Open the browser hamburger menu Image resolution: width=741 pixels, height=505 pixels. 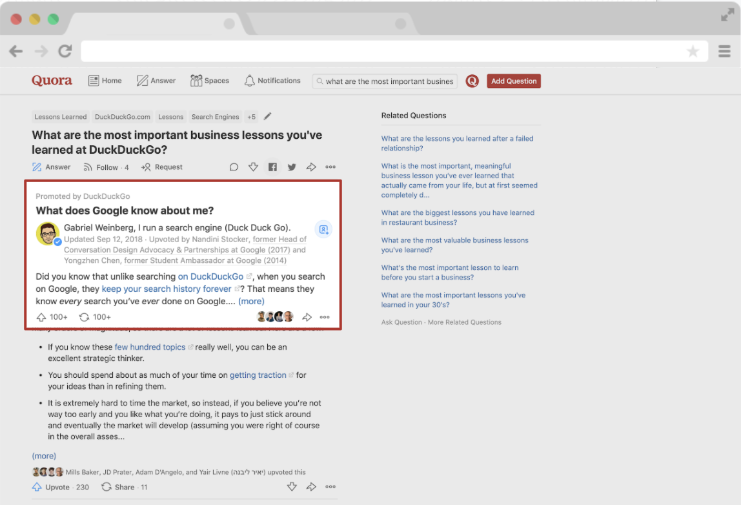pos(724,52)
